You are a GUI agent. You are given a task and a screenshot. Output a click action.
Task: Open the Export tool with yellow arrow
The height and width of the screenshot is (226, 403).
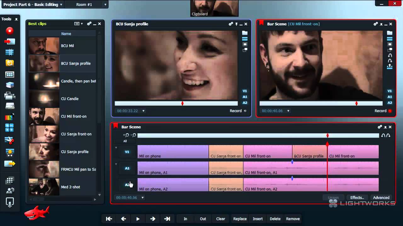(10, 164)
